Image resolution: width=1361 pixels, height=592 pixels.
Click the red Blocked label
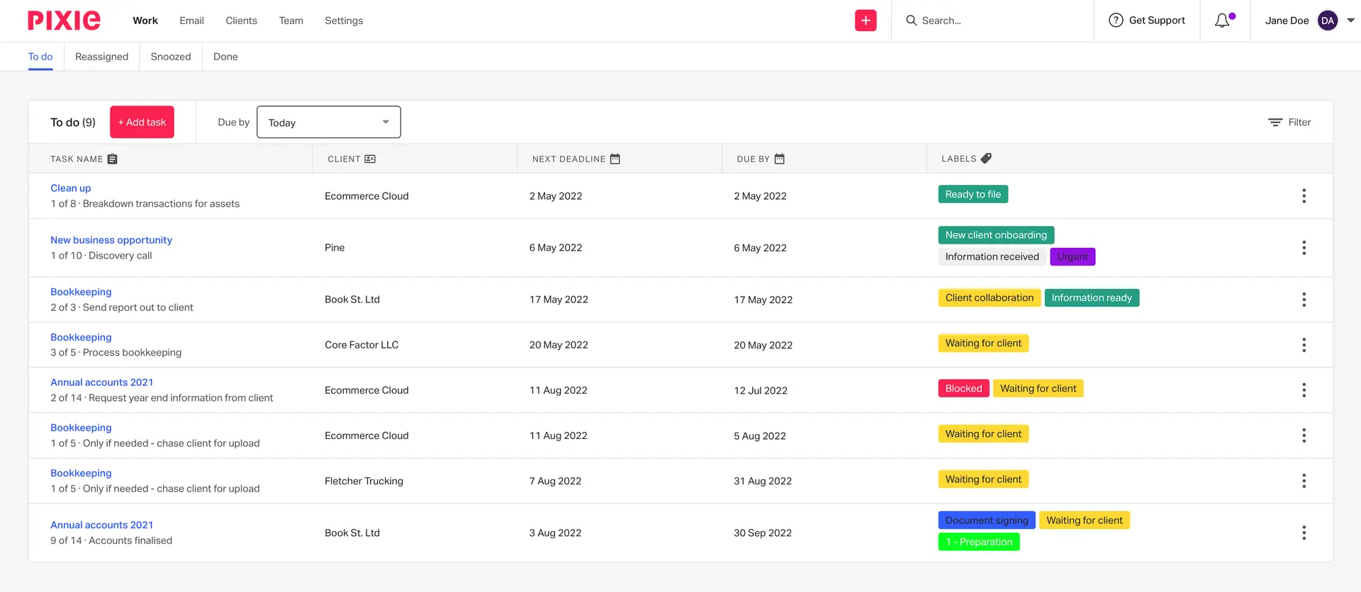(x=963, y=389)
